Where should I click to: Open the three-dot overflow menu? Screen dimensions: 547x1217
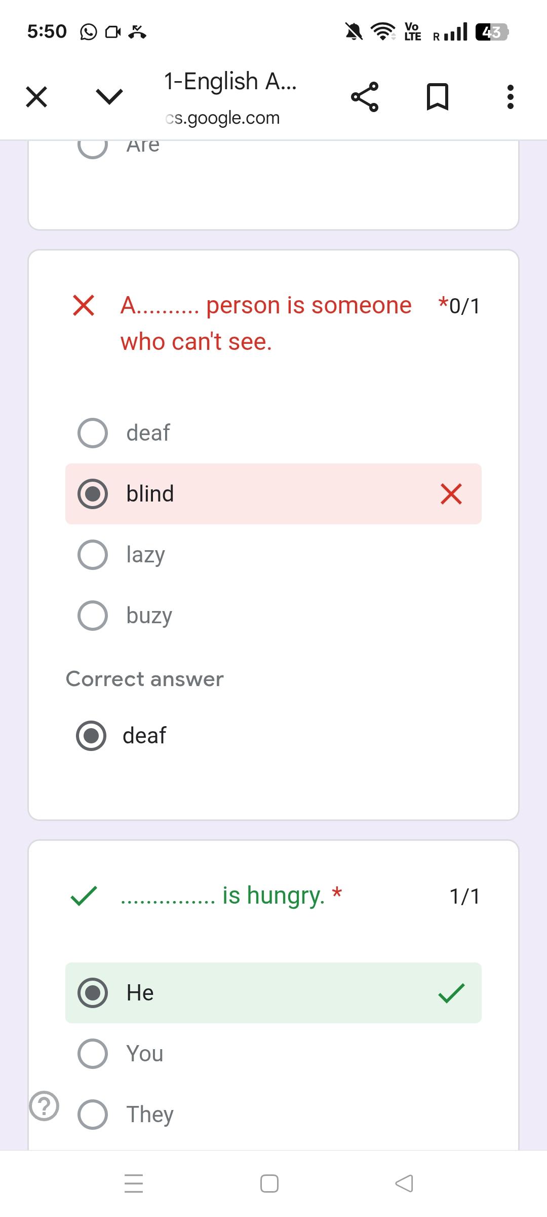coord(510,97)
